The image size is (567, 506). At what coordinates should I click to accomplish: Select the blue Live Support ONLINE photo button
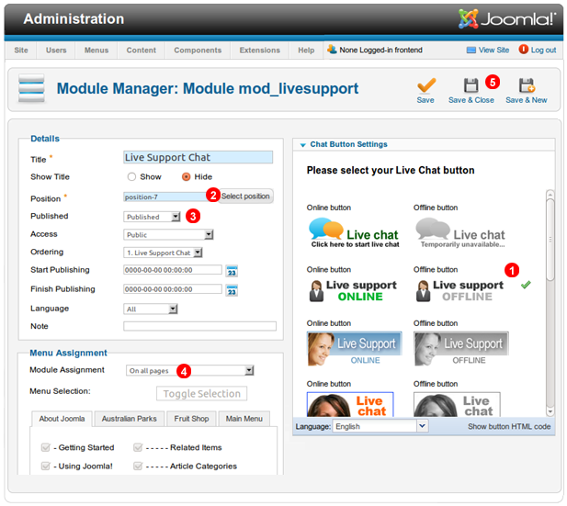pos(355,348)
